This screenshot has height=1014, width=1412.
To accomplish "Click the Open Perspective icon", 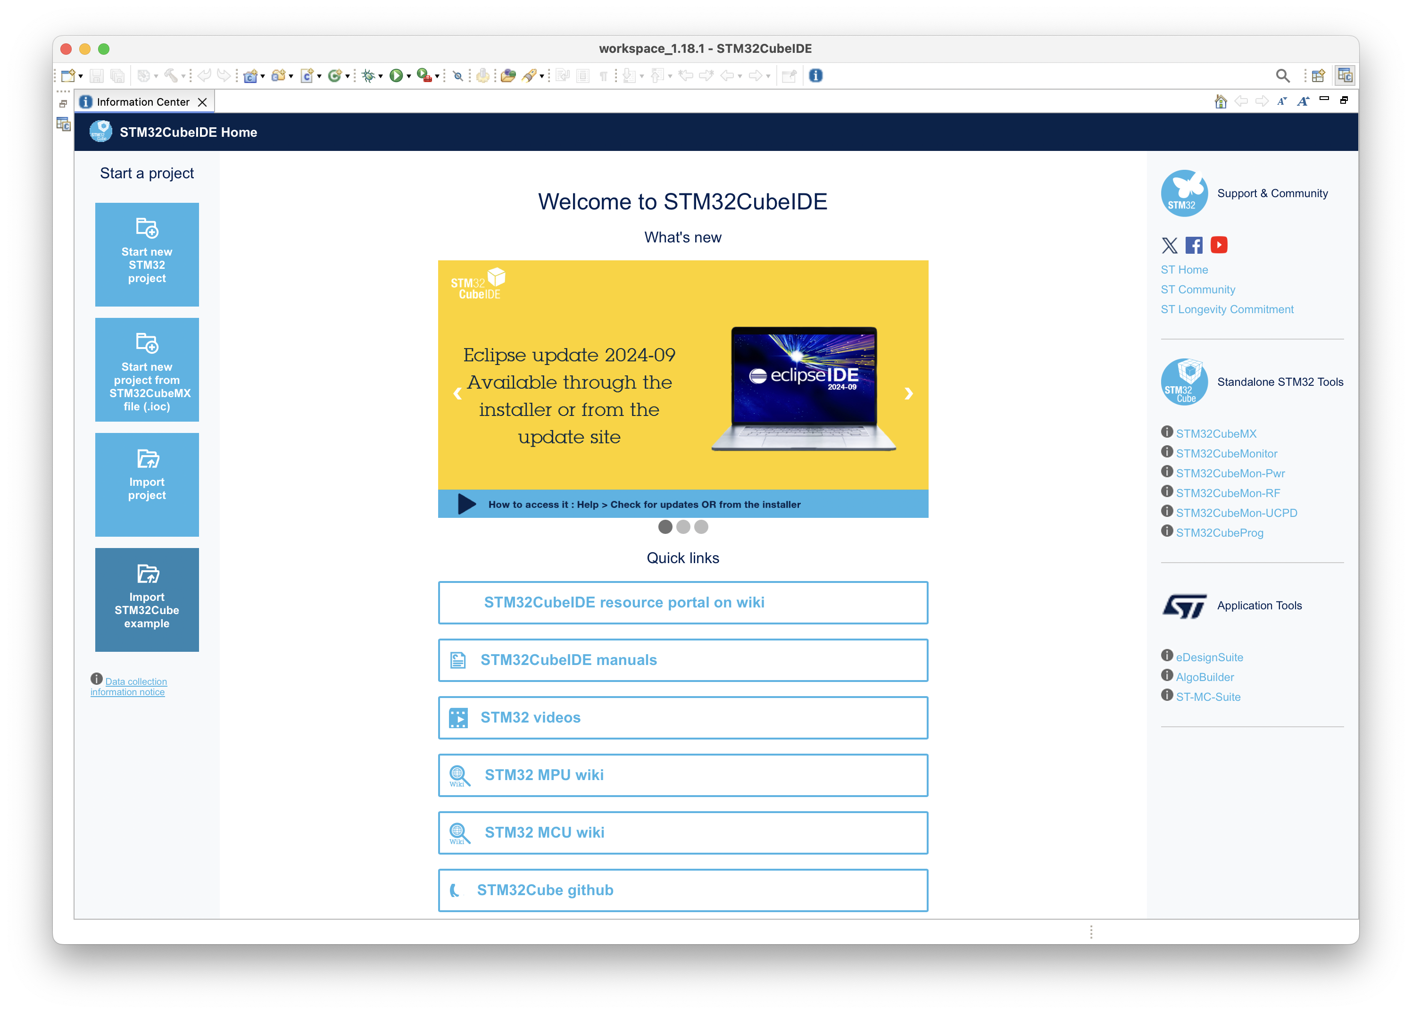I will coord(1318,76).
